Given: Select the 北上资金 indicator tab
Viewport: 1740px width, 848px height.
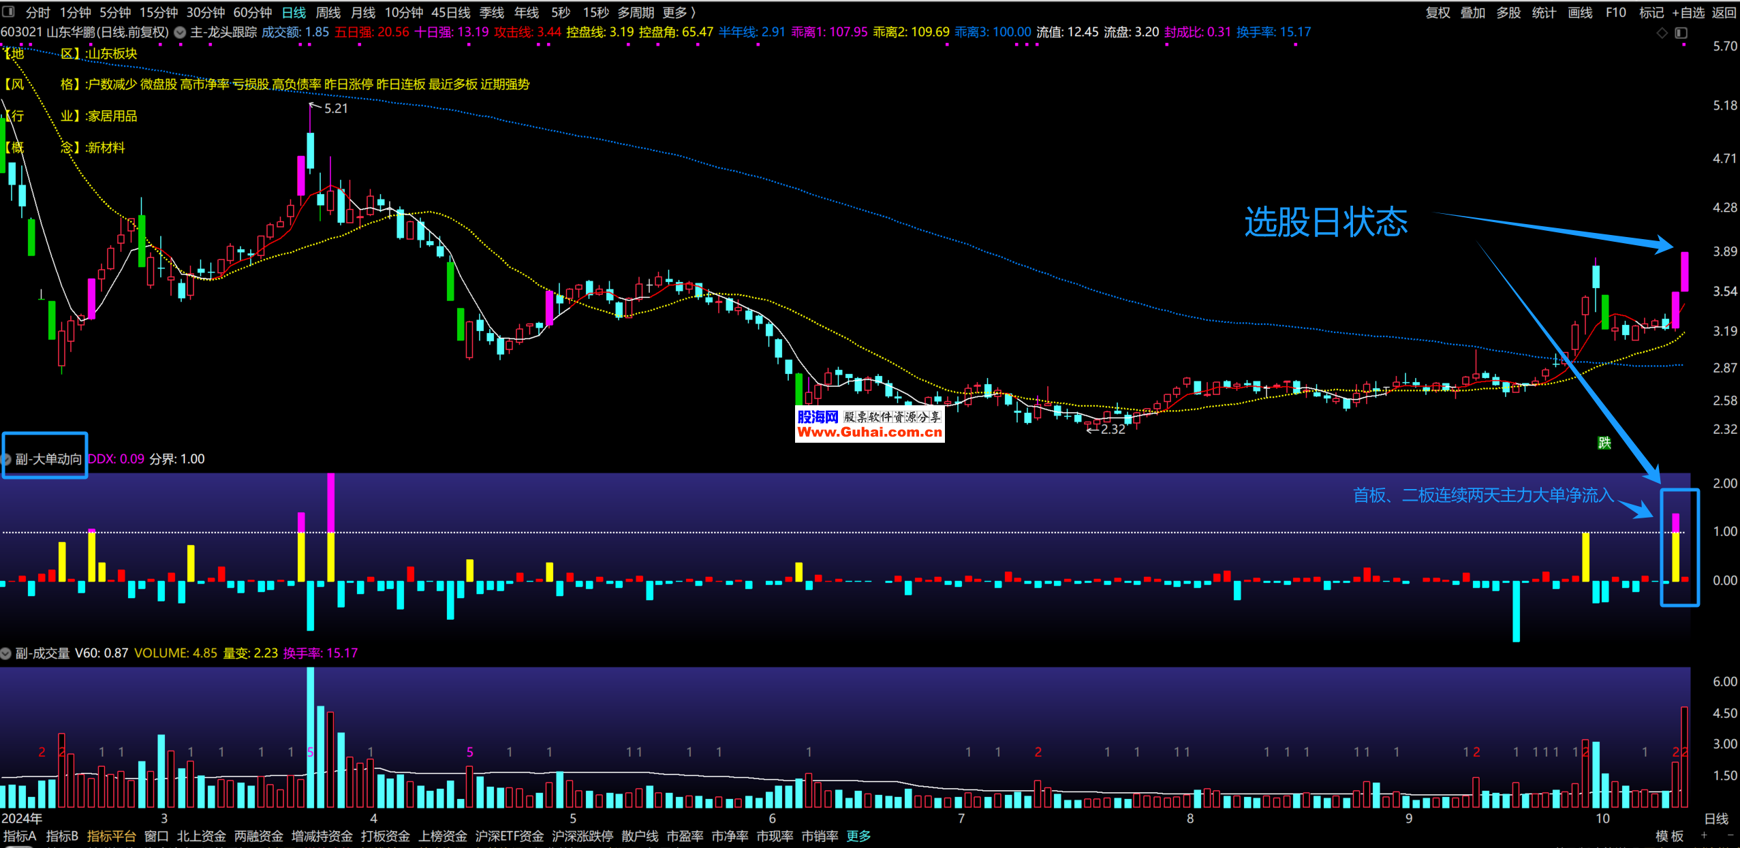Looking at the screenshot, I should (x=201, y=836).
